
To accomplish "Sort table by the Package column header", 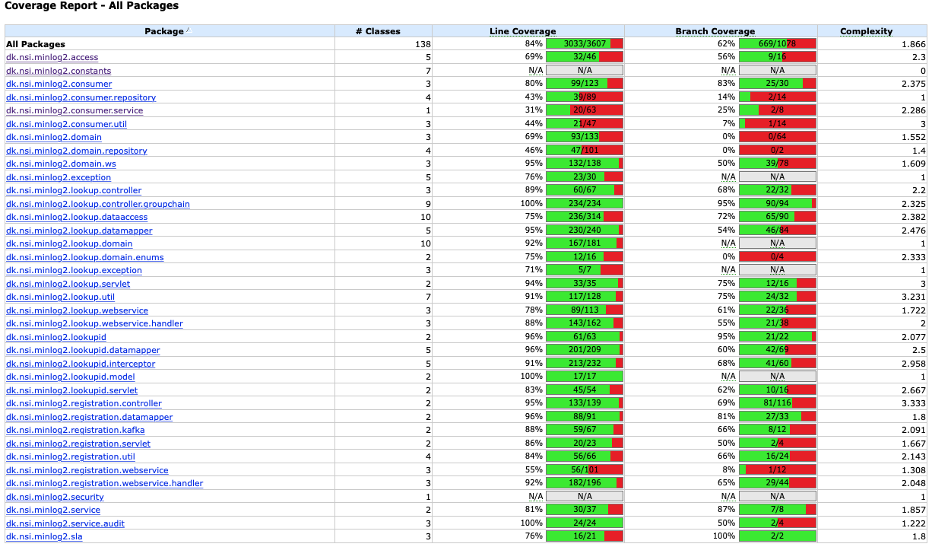I will point(164,31).
